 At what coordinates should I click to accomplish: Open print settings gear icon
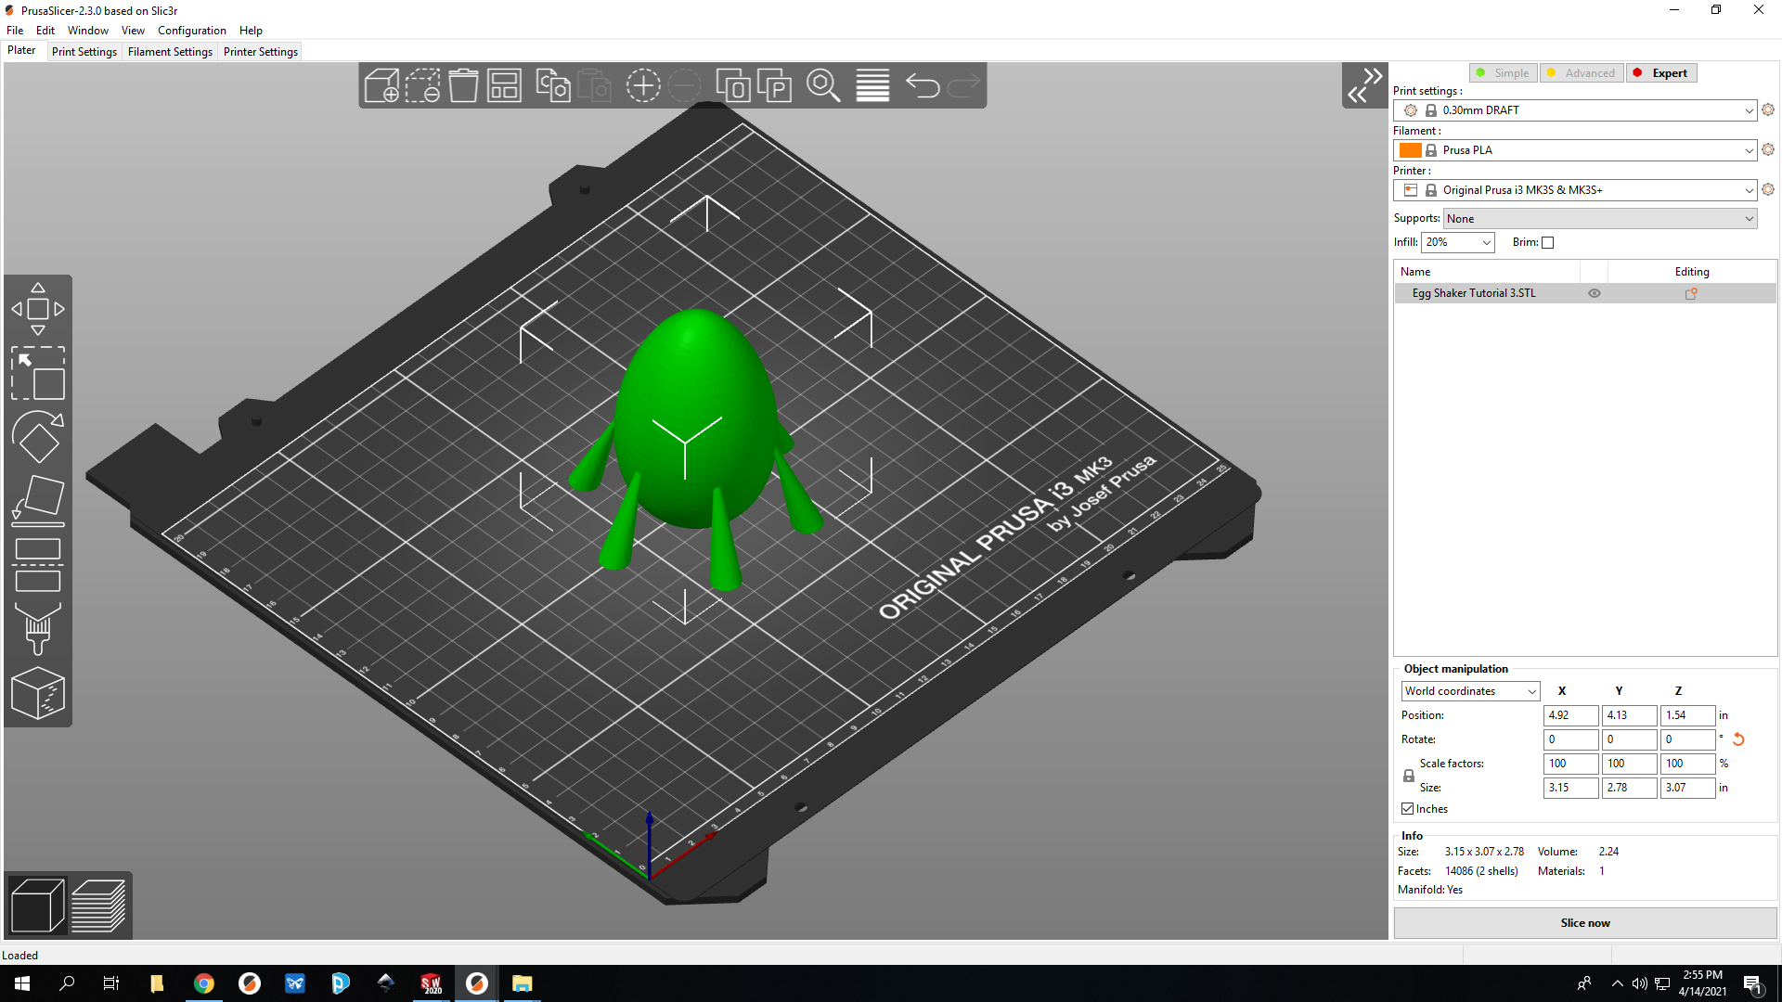pos(1768,109)
